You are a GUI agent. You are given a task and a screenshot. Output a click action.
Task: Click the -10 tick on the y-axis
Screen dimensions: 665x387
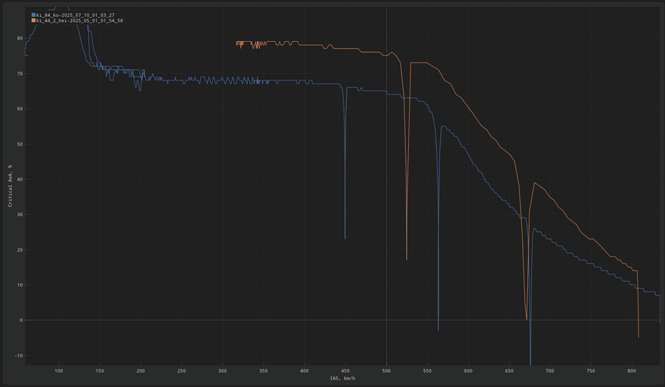click(x=19, y=355)
